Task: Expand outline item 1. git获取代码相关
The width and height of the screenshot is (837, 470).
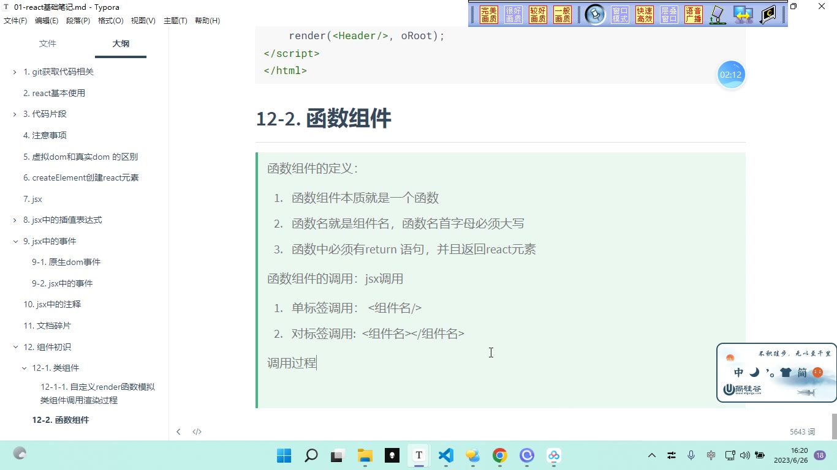Action: [x=15, y=72]
